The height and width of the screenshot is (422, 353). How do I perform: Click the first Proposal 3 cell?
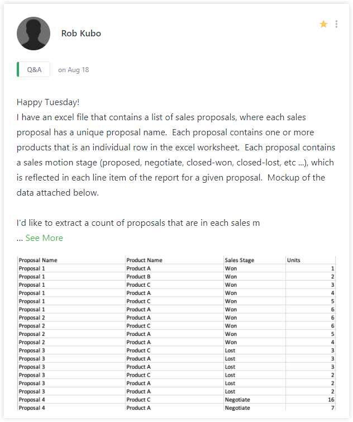pyautogui.click(x=32, y=350)
